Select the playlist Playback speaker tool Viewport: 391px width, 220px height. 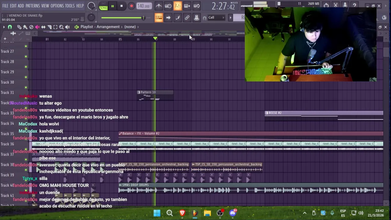(x=68, y=27)
